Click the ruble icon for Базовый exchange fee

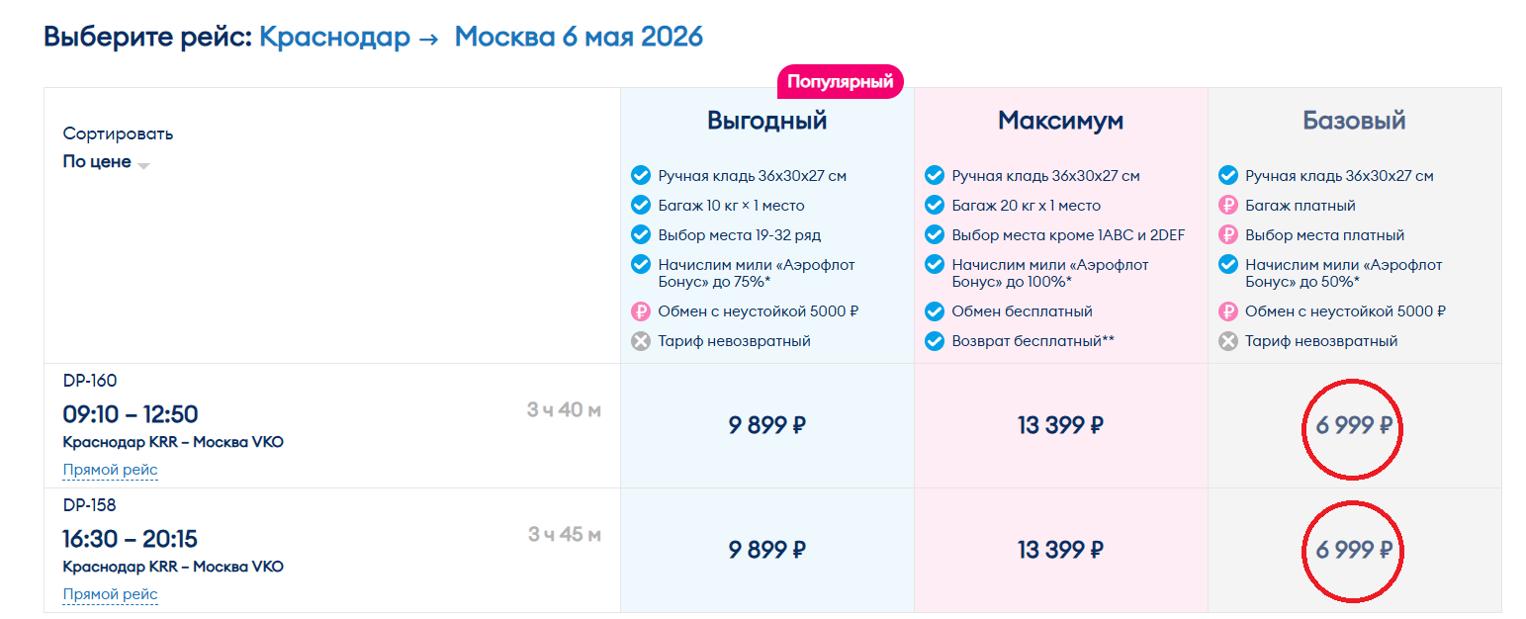(x=1228, y=311)
